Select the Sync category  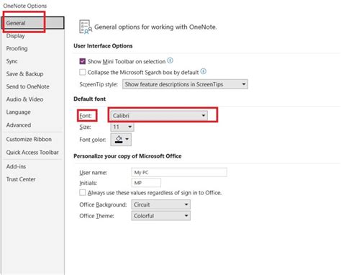pos(12,61)
